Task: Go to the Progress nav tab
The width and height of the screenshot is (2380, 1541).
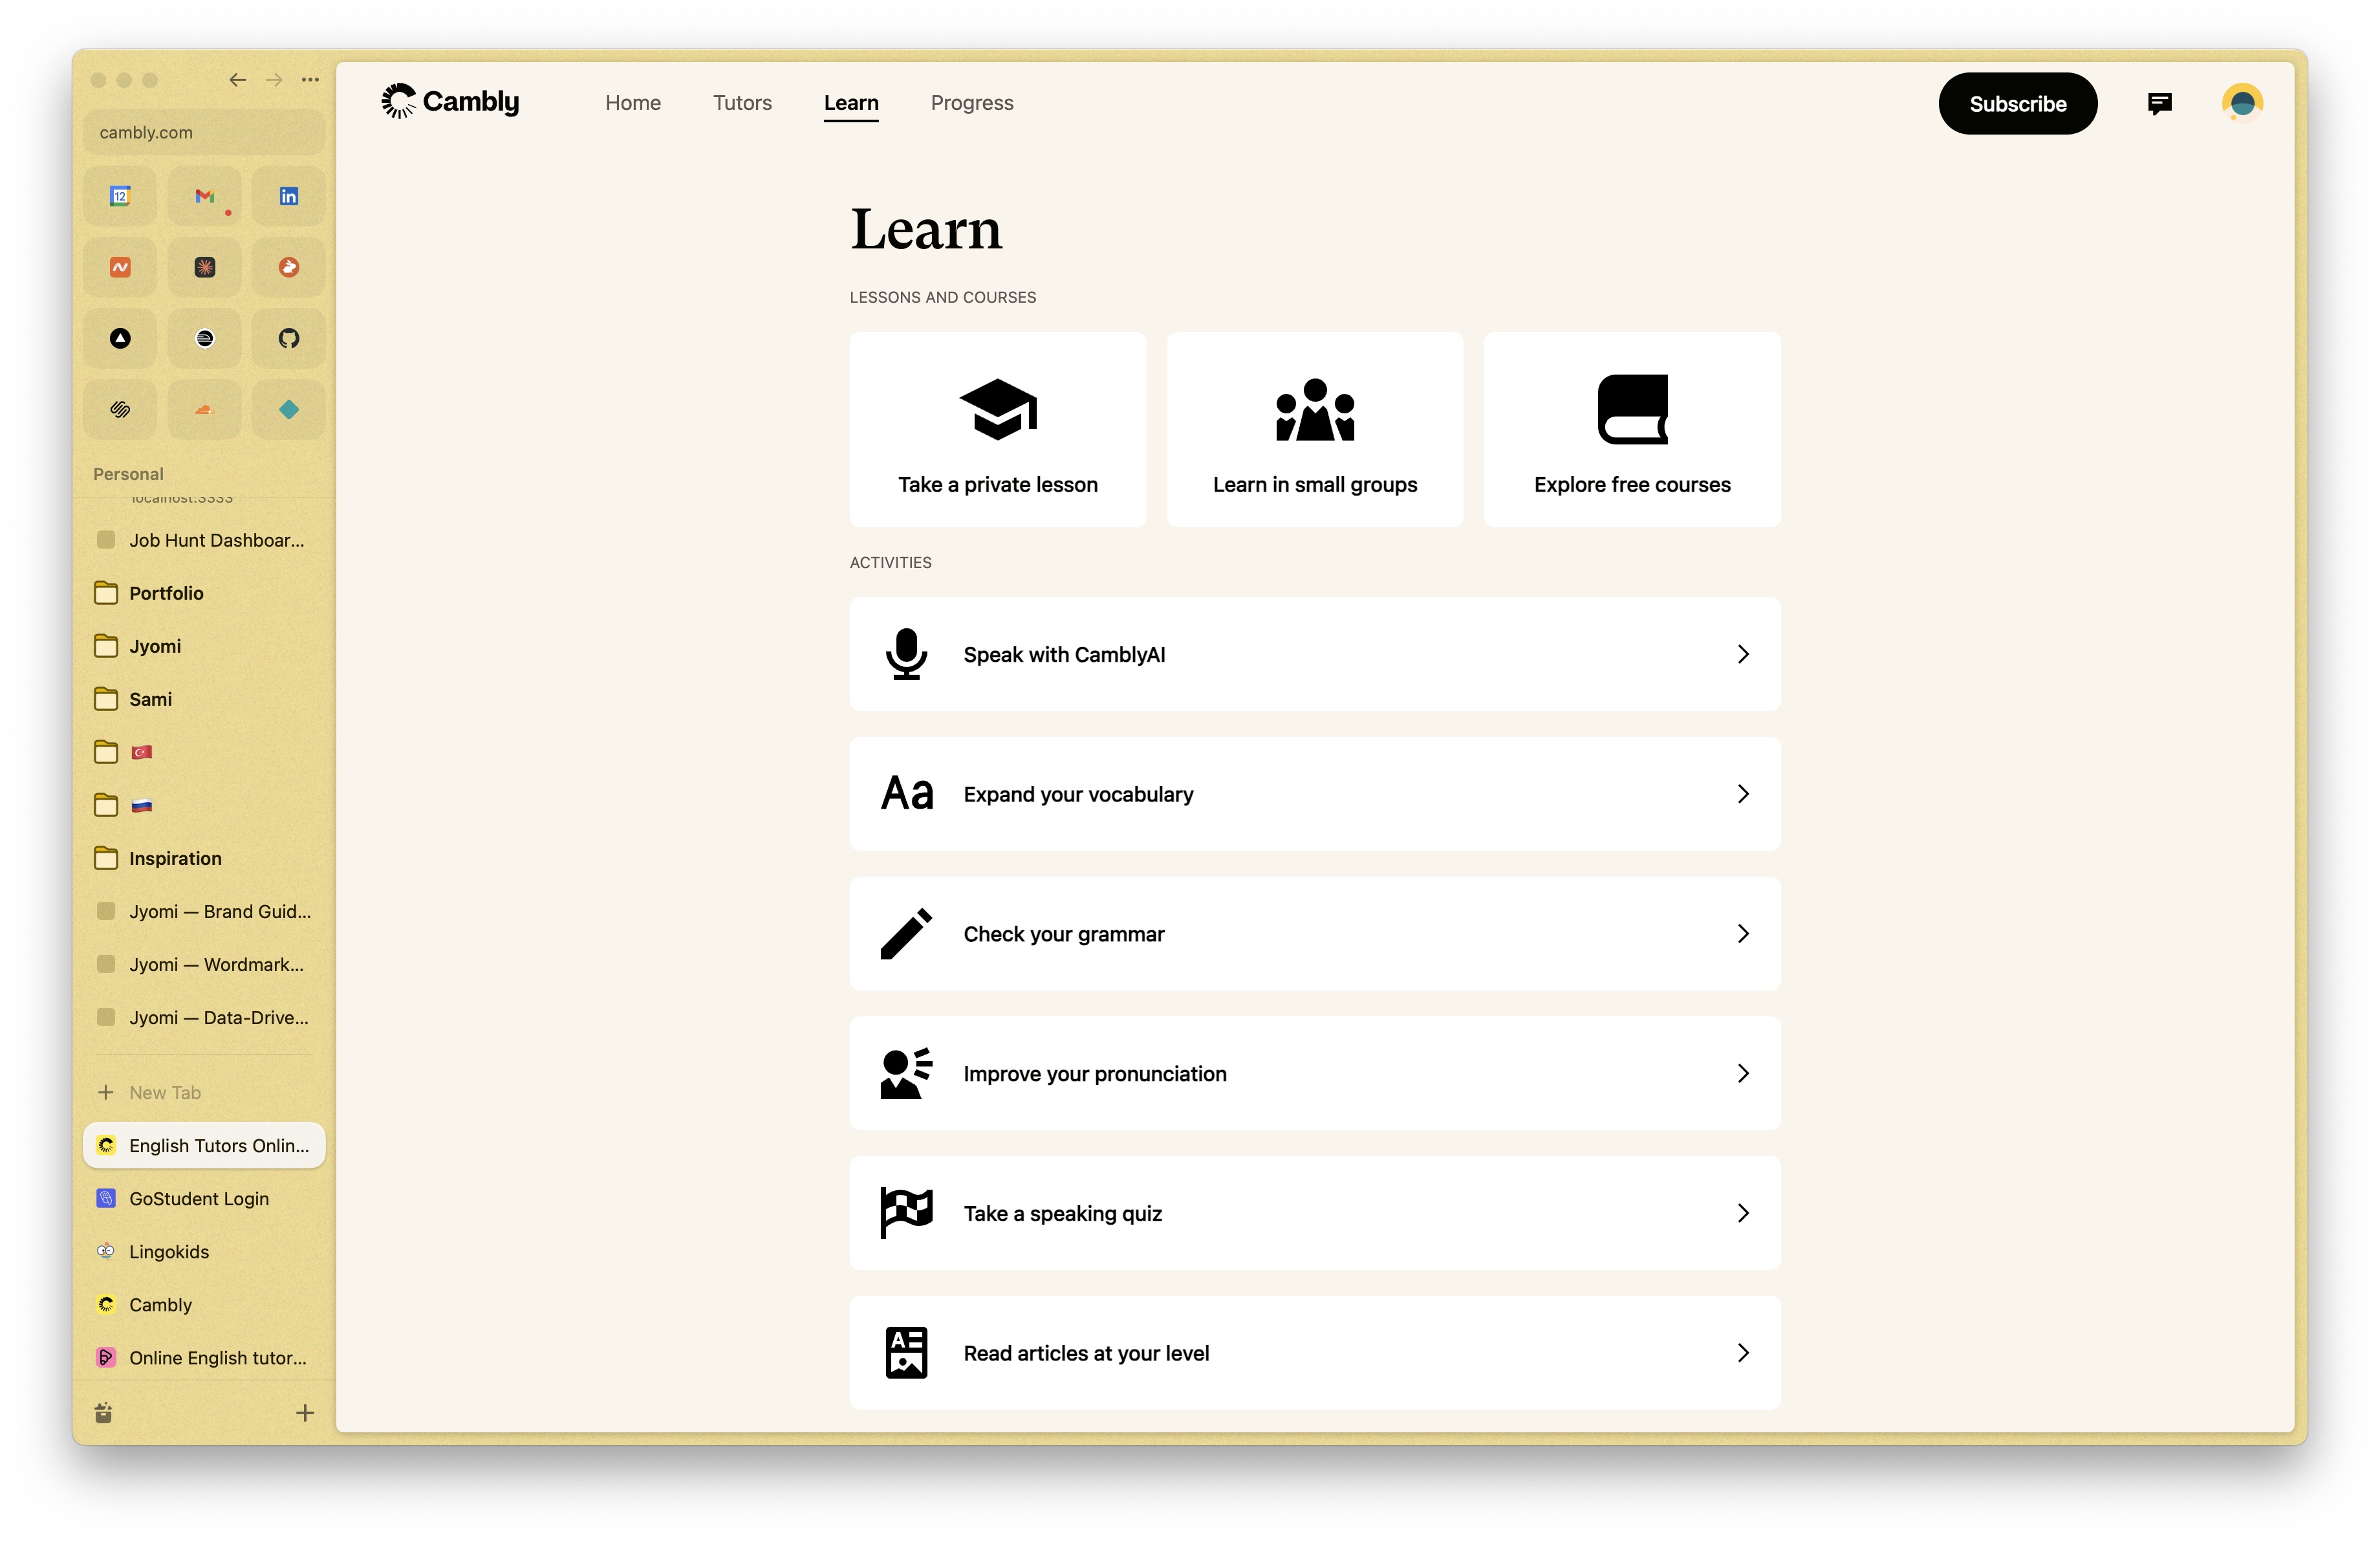Action: (x=971, y=103)
